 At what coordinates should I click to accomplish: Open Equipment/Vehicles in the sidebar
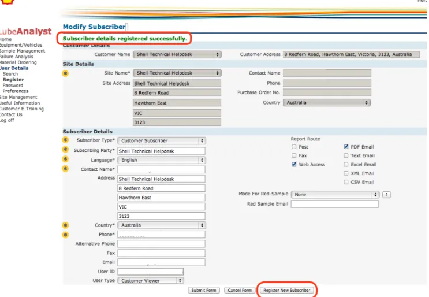tap(21, 45)
